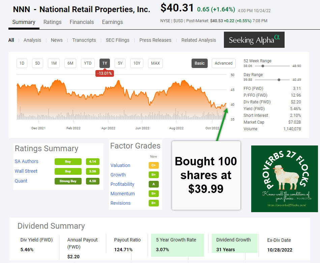Select the 5Y chart range
This screenshot has width=320, height=263.
120,63
